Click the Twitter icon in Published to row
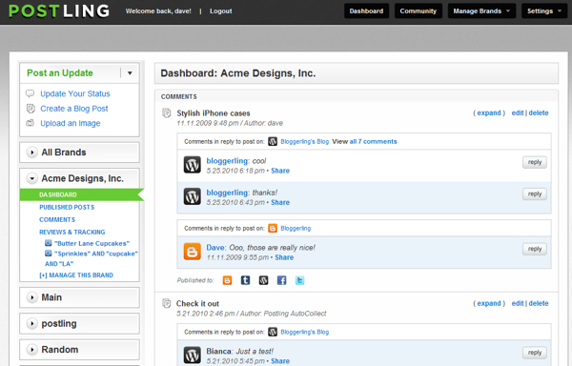Screen dimensions: 572x366 click(300, 280)
